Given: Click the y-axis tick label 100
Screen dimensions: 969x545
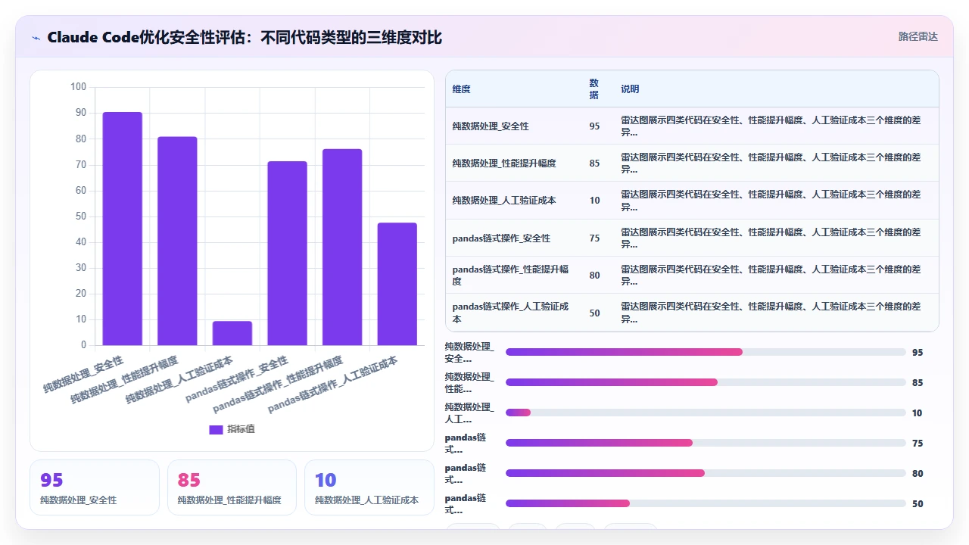Looking at the screenshot, I should pyautogui.click(x=78, y=87).
